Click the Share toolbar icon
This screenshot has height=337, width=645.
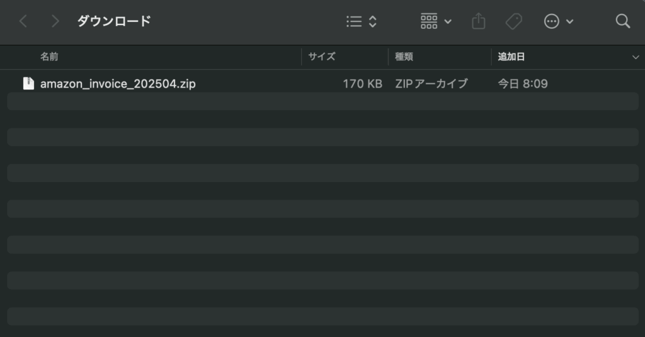pyautogui.click(x=479, y=21)
